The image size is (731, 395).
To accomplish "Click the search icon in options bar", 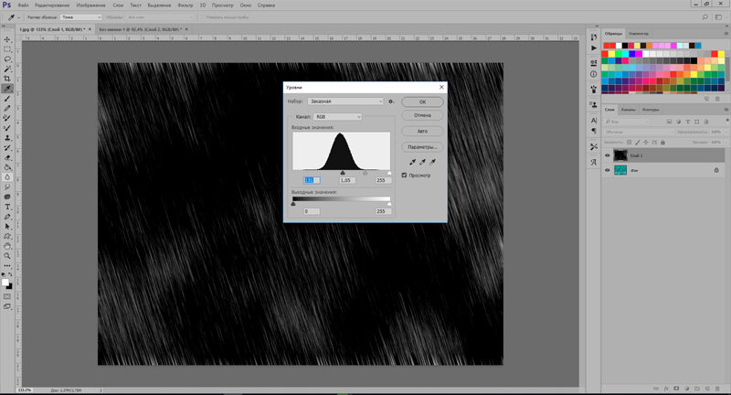I will (705, 17).
